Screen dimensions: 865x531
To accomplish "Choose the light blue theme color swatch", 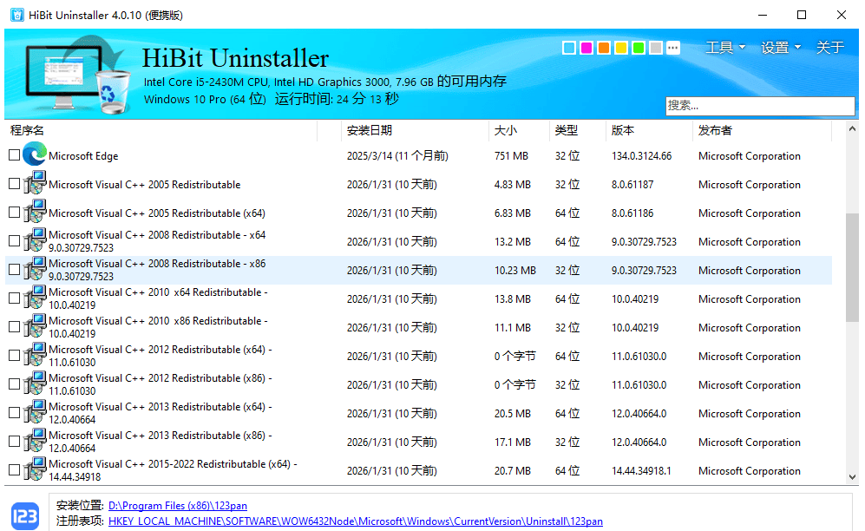I will click(x=569, y=48).
